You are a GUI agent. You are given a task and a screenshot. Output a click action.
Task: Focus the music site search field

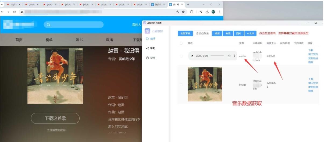(74, 24)
